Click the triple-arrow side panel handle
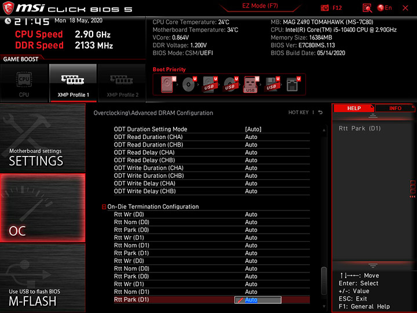Screen dimensions: 417x313 [412, 196]
